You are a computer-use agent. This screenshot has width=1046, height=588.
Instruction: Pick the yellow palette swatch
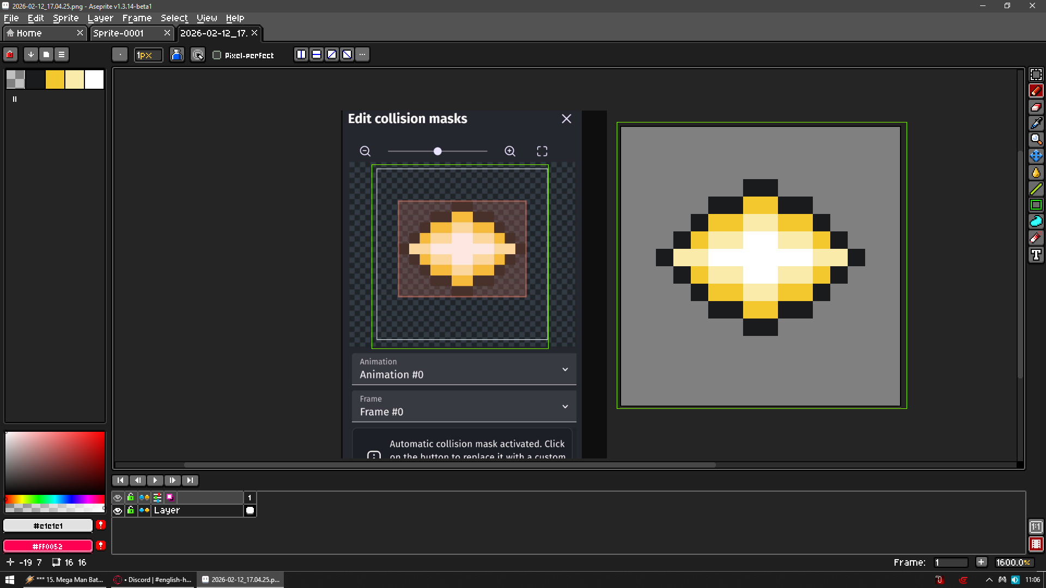tap(55, 79)
